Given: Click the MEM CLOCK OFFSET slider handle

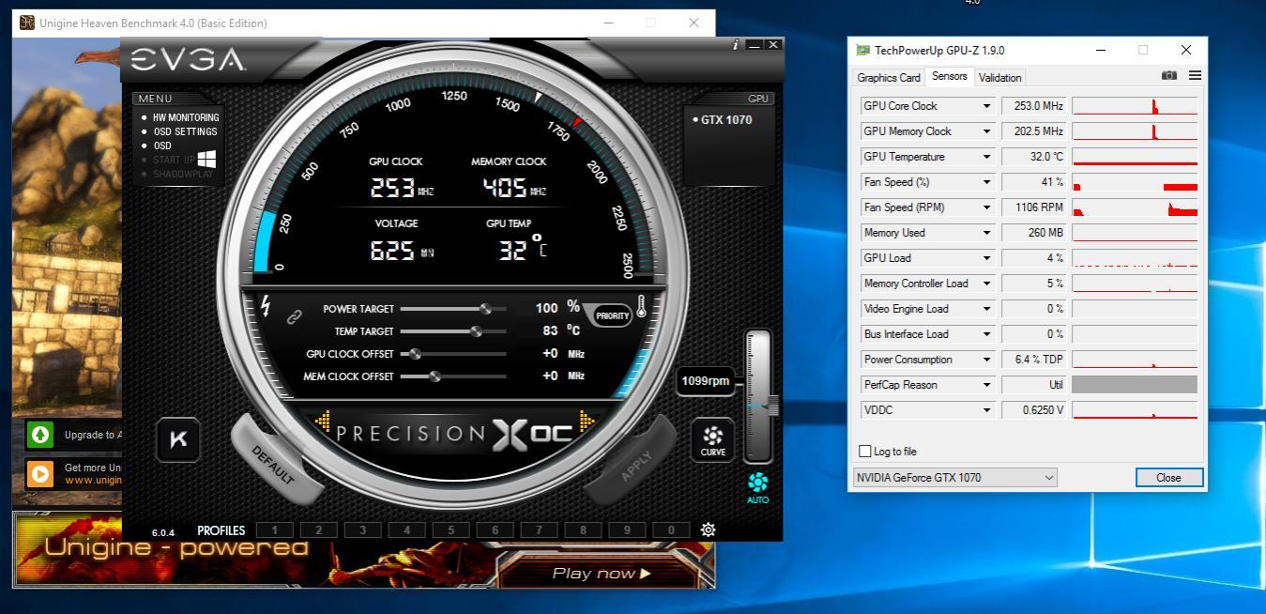Looking at the screenshot, I should 435,376.
